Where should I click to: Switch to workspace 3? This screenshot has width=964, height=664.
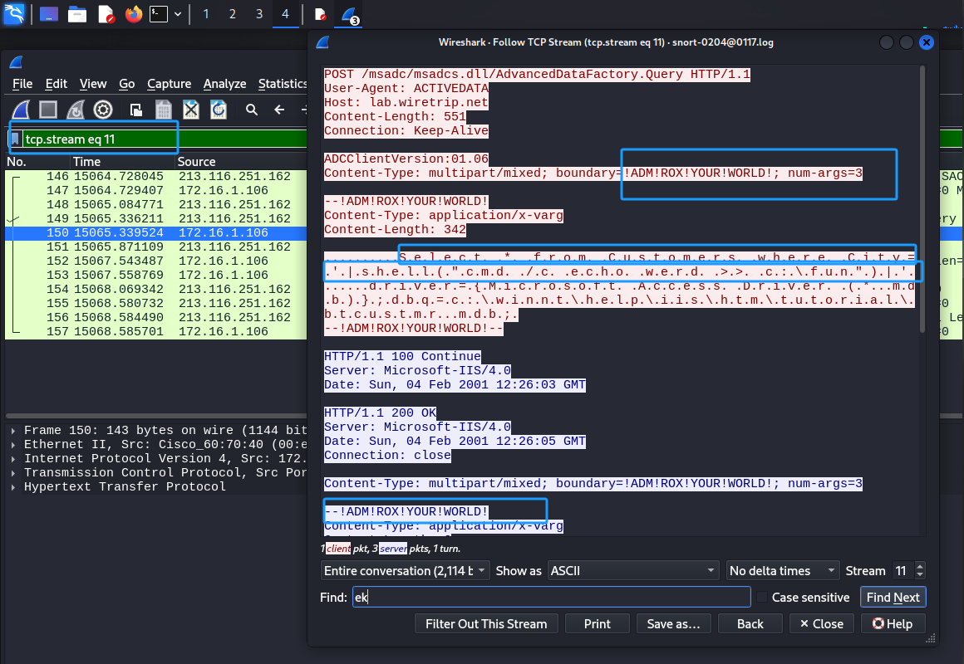(258, 14)
